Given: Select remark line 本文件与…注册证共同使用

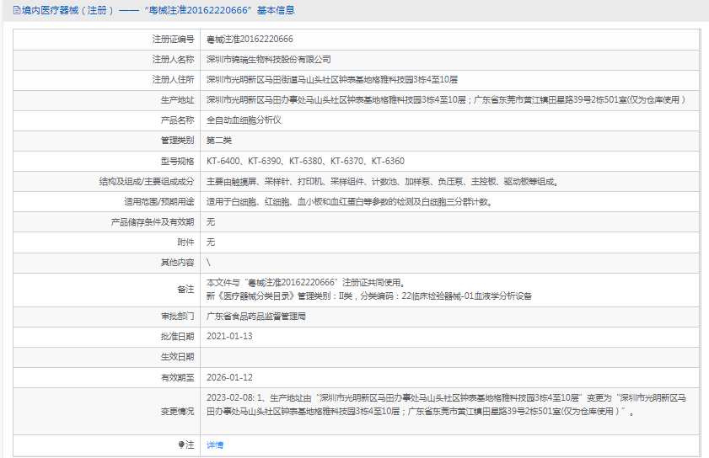Looking at the screenshot, I should click(306, 283).
